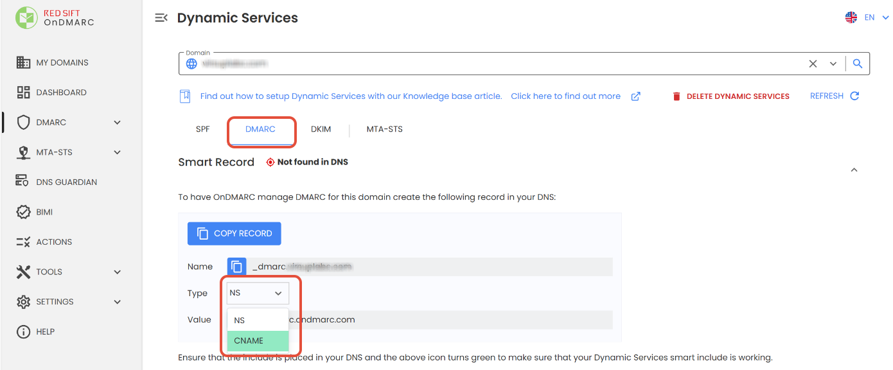Click the UK flag language icon
The height and width of the screenshot is (370, 893).
[x=851, y=17]
